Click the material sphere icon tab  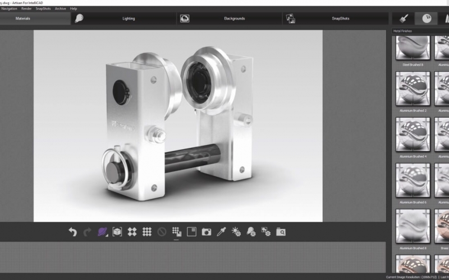pyautogui.click(x=427, y=18)
